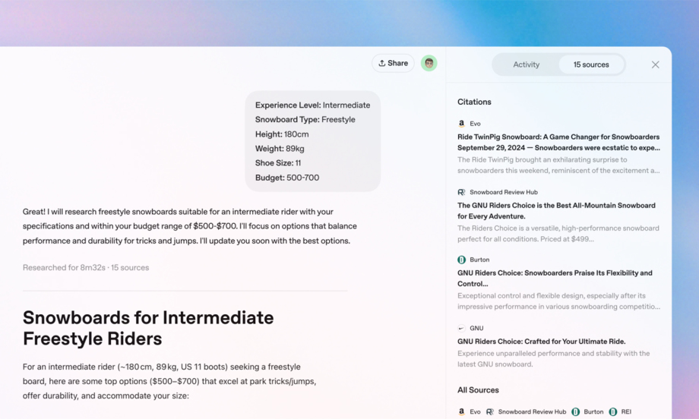699x419 pixels.
Task: Click the Snowboards for Intermediate Freestyle Riders heading
Action: pyautogui.click(x=148, y=327)
